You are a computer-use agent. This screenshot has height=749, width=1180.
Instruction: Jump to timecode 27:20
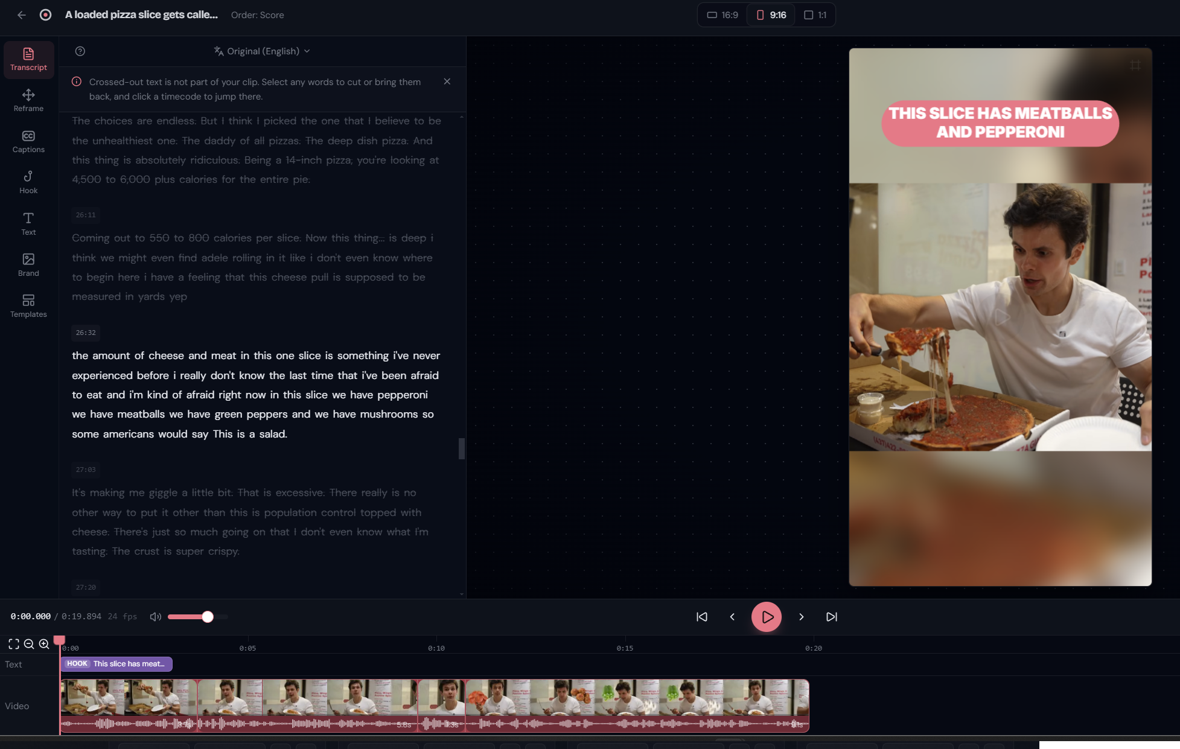click(86, 587)
